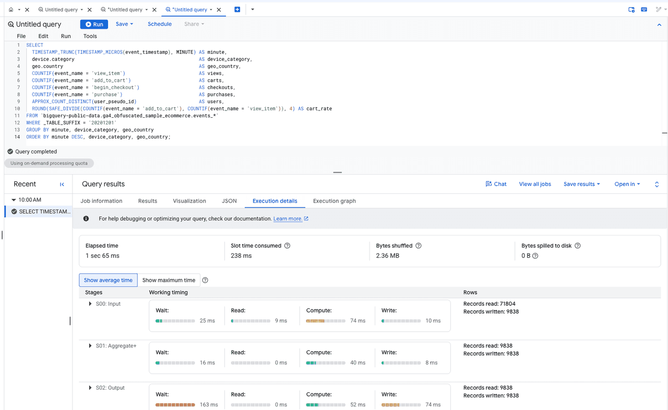This screenshot has width=668, height=410.
Task: Click the Query completed checkmark icon
Action: (10, 152)
